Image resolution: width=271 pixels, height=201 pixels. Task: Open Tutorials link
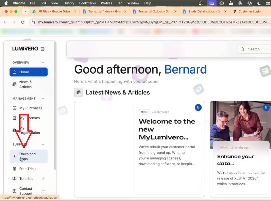[x=29, y=179]
